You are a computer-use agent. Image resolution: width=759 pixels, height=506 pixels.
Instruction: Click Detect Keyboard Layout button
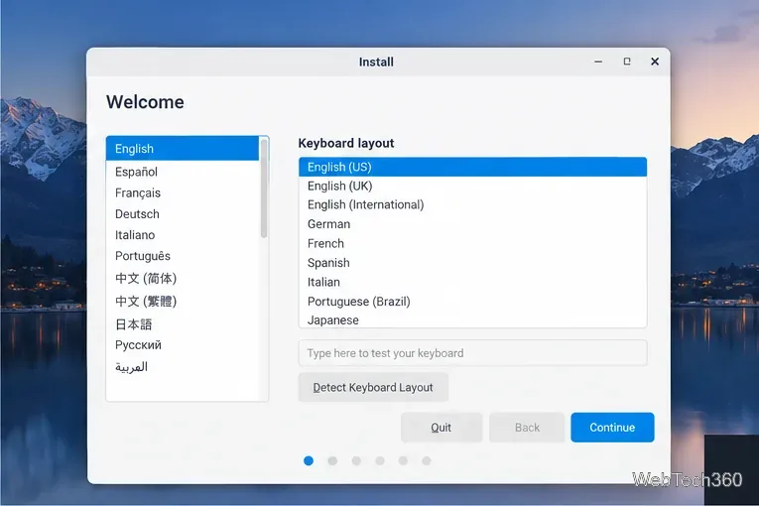tap(373, 387)
